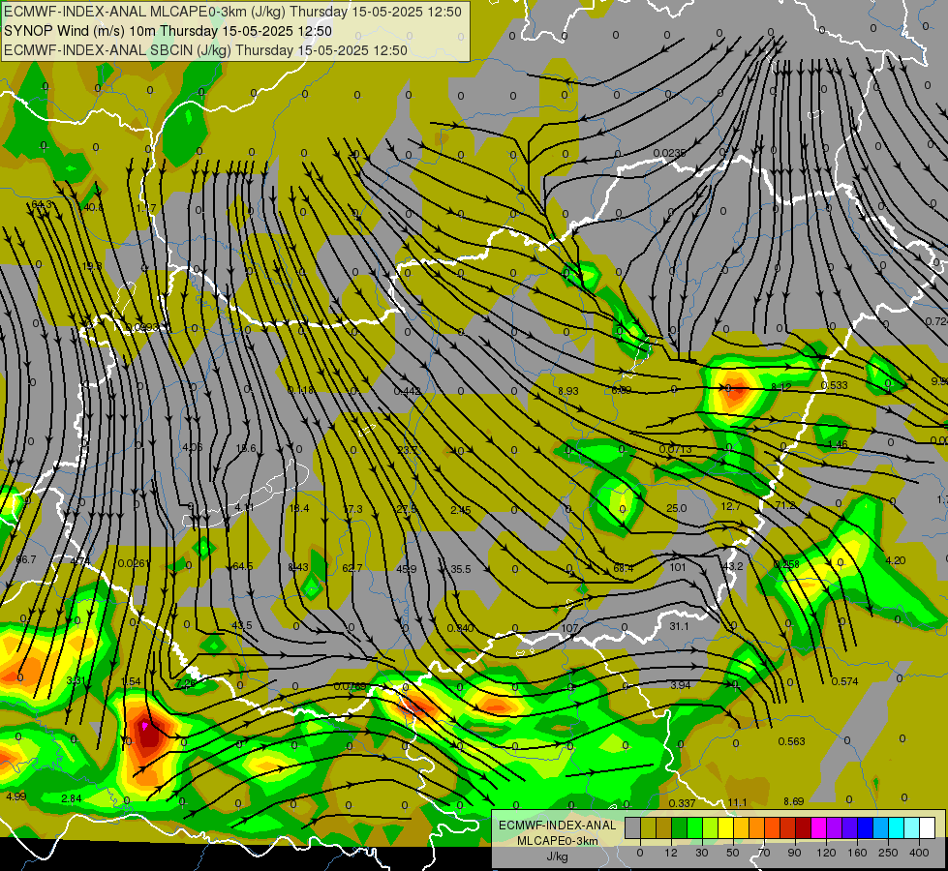This screenshot has height=871, width=948.
Task: Click the legend tick label 120
Action: [827, 853]
